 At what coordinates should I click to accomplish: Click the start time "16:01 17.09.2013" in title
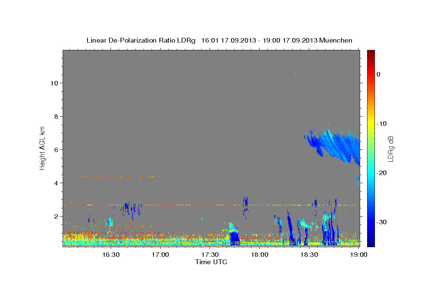pos(228,40)
